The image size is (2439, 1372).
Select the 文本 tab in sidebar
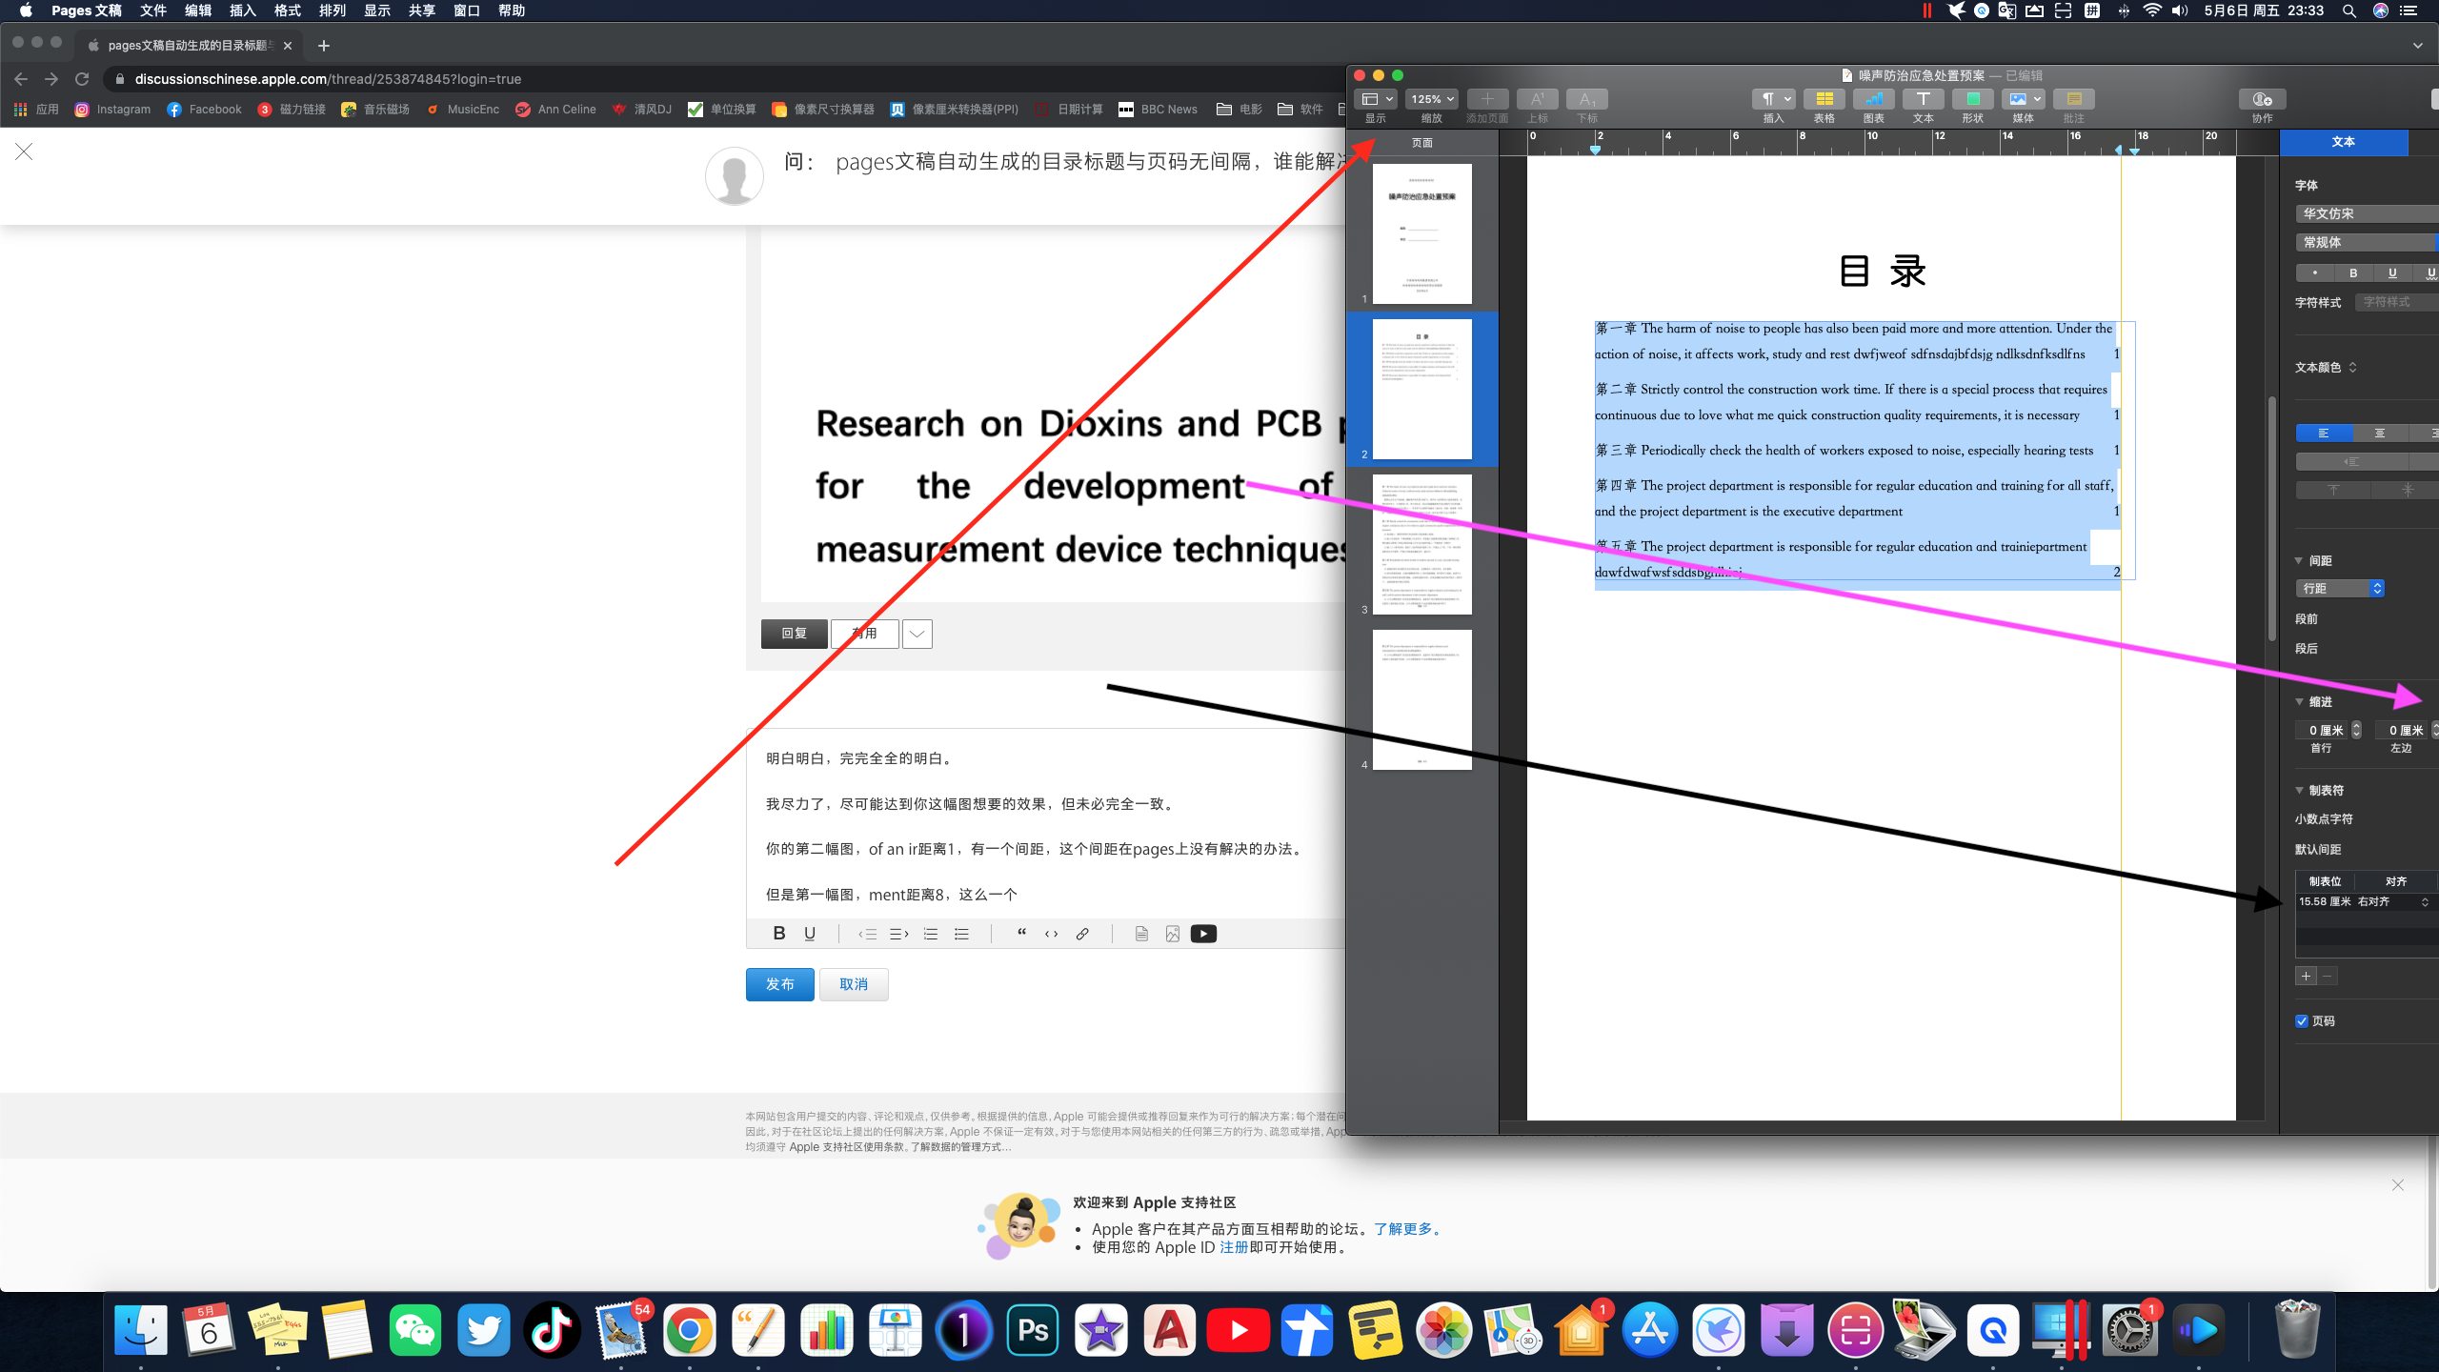(2343, 142)
